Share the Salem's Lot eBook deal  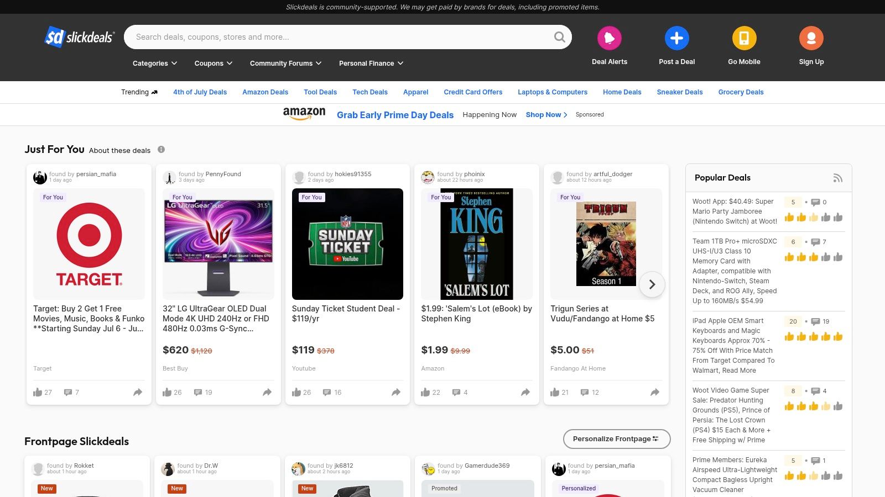[525, 392]
